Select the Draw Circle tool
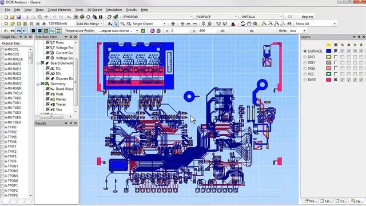The image size is (366, 206). coord(6,24)
